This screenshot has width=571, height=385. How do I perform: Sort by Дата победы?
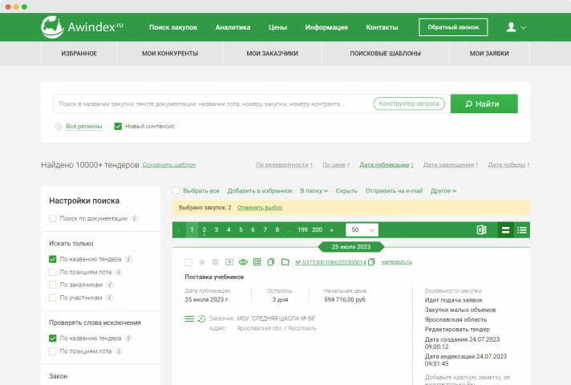coord(508,165)
